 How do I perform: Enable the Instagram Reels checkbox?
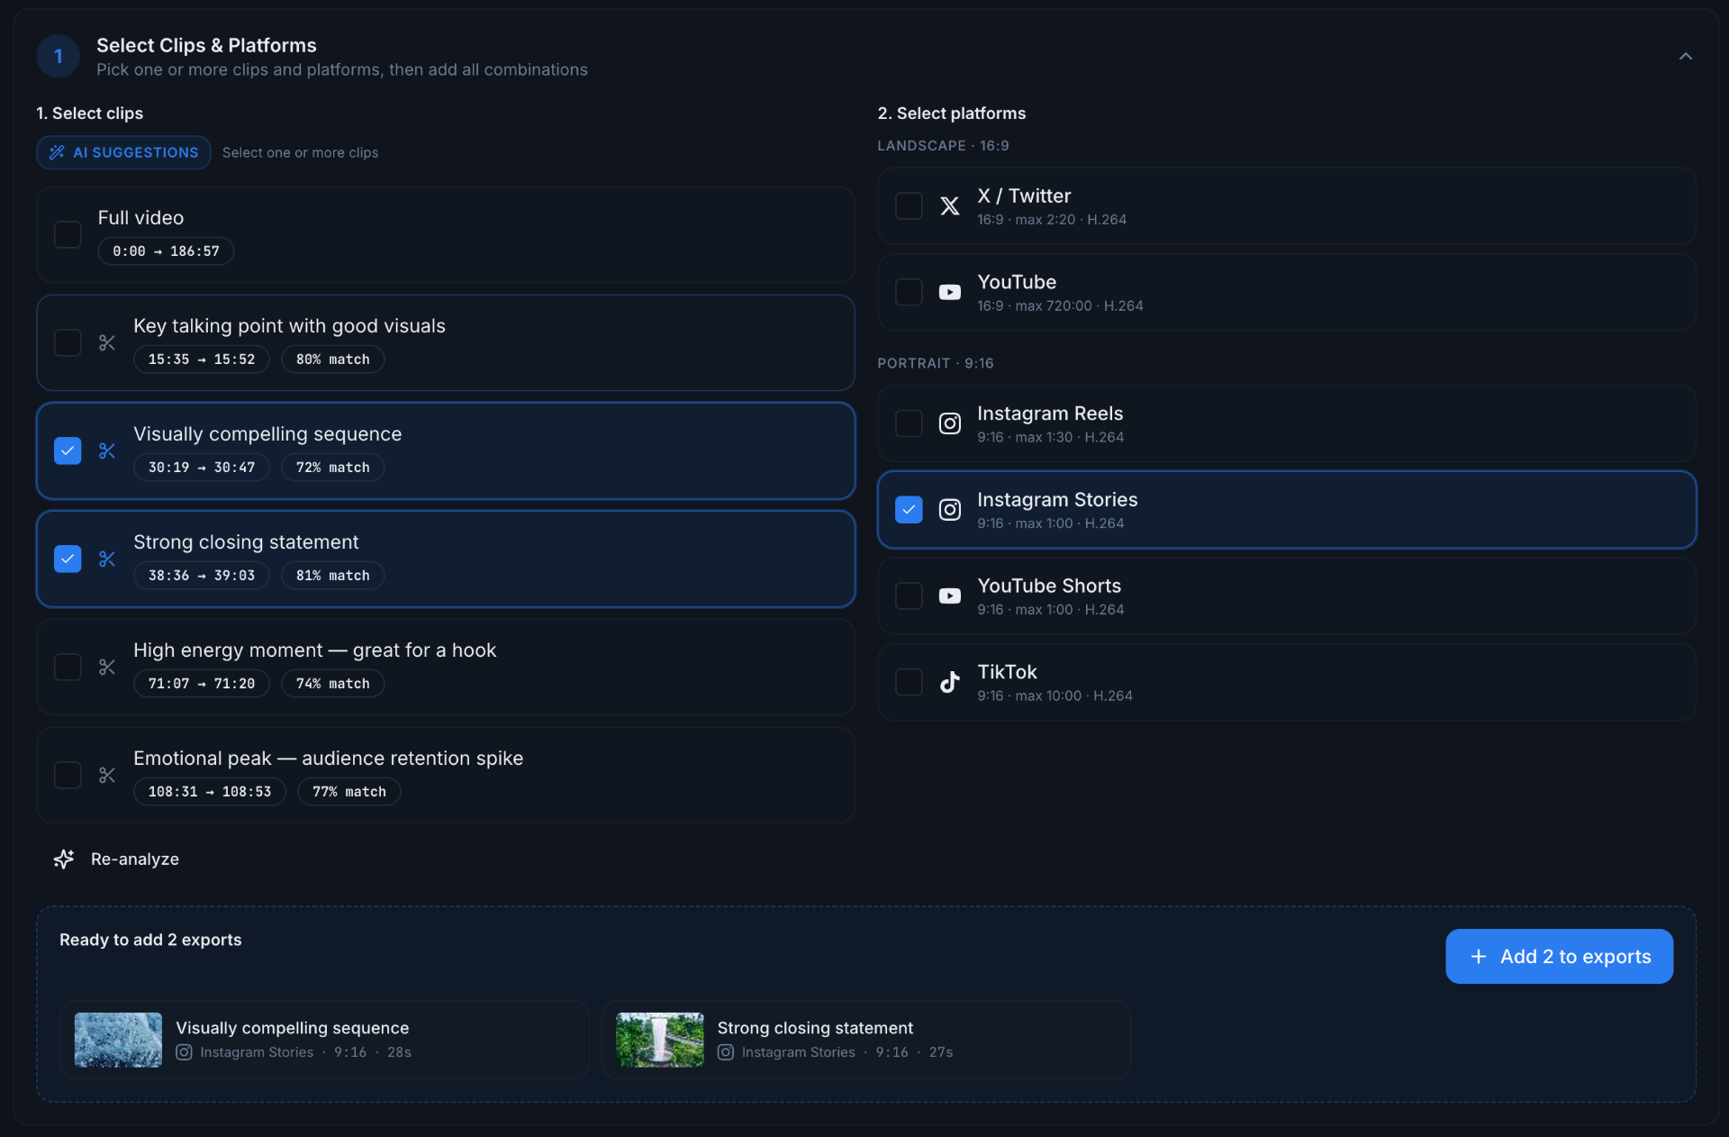(909, 423)
